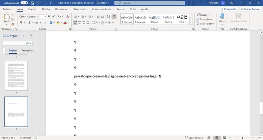
Task: Click the bullets list icon
Action: 75,16
